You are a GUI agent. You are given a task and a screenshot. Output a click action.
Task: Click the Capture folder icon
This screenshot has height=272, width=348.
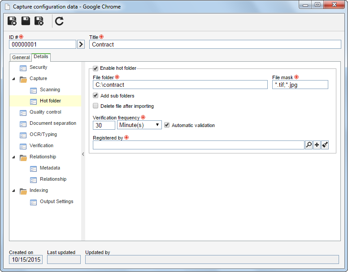pos(23,79)
